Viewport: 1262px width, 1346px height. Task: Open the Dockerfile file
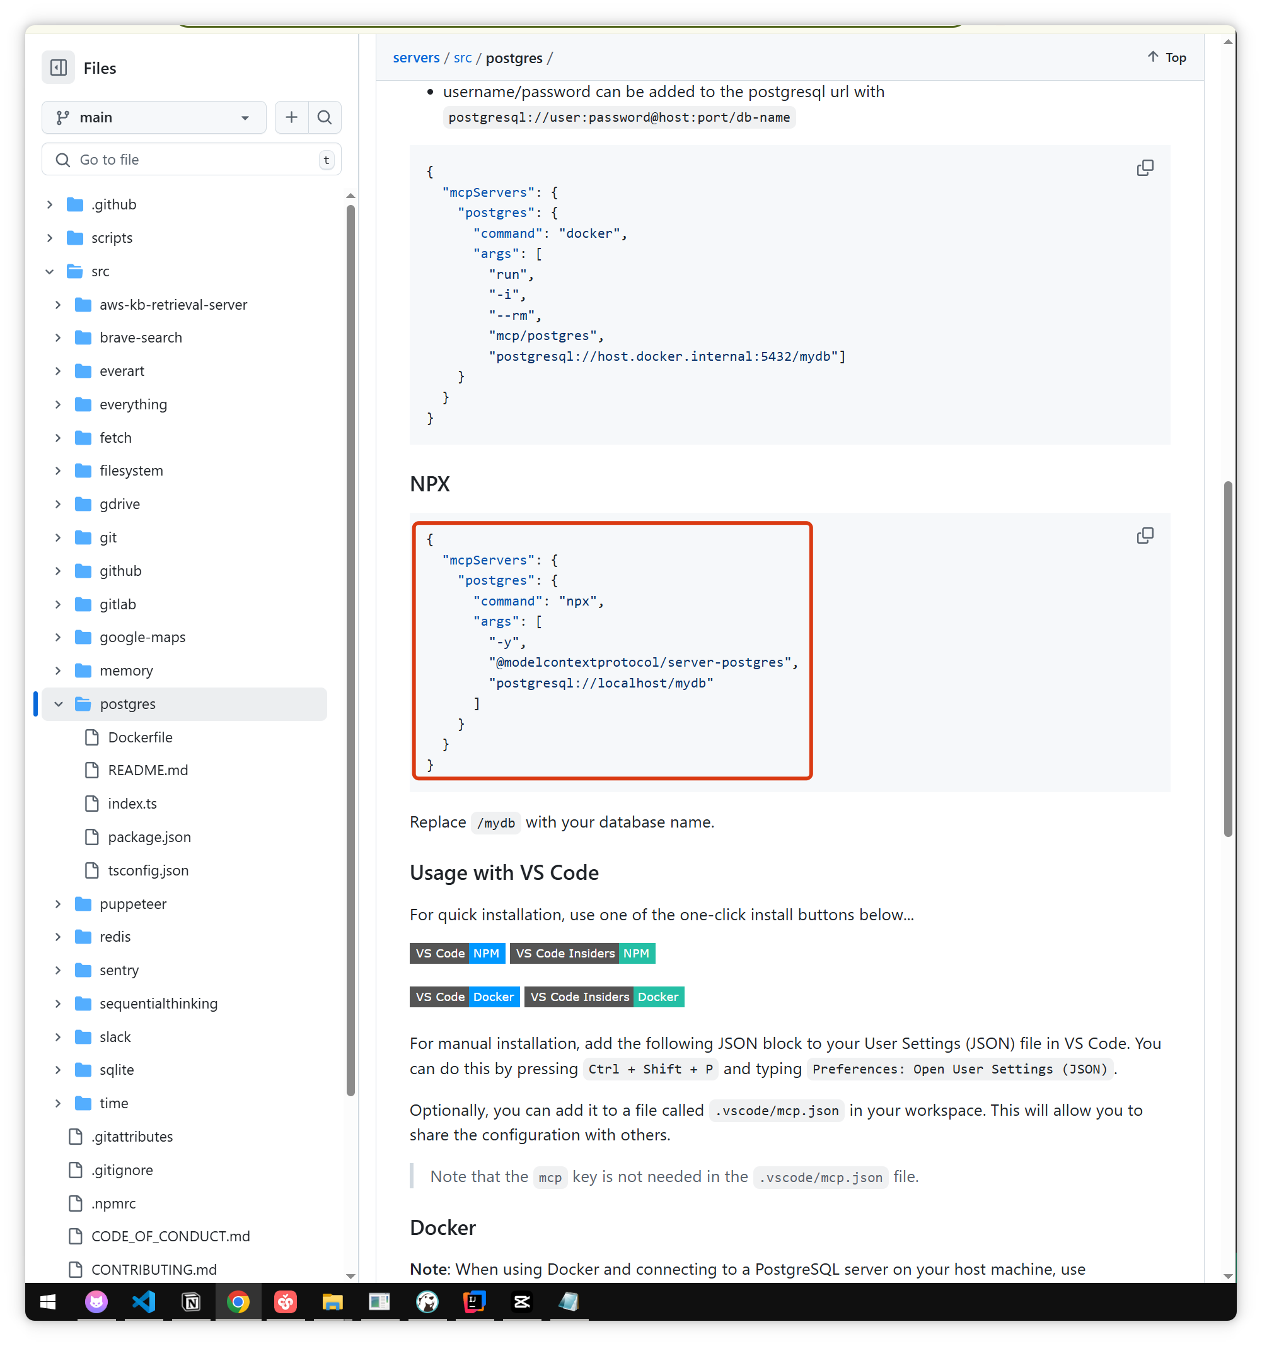tap(140, 737)
